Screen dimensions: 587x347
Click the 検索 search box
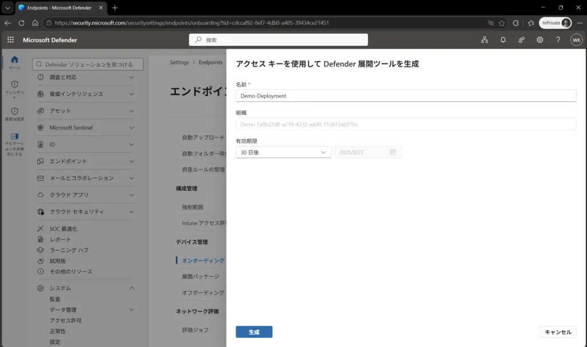(x=278, y=40)
